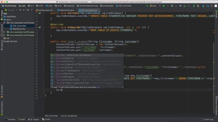Choose CursorFactory completion suggestion

pyautogui.click(x=87, y=61)
